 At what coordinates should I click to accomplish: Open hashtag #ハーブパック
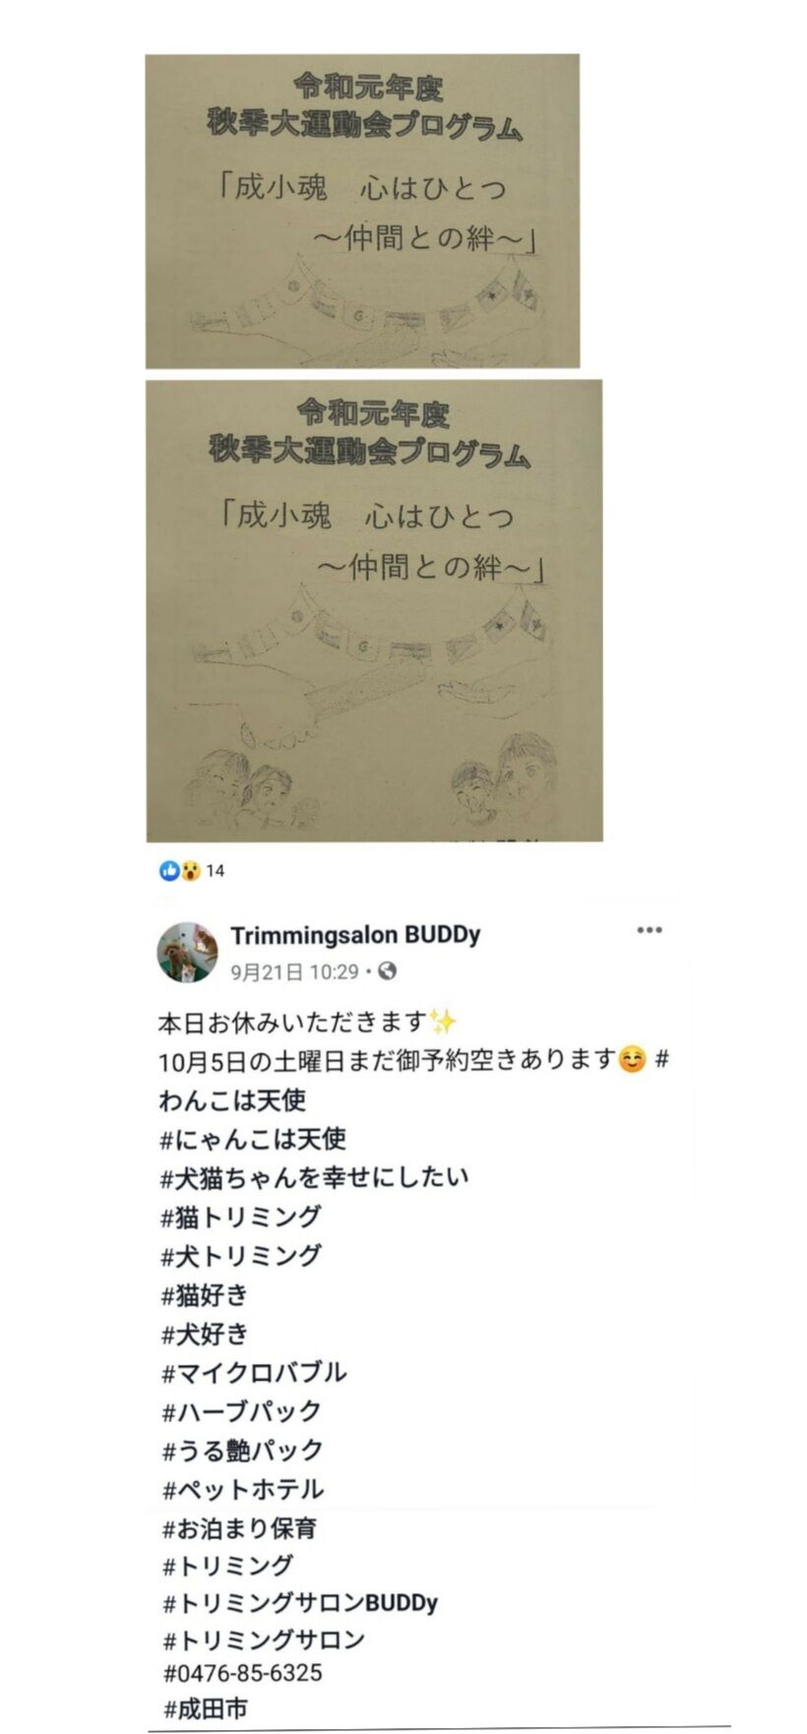241,1411
